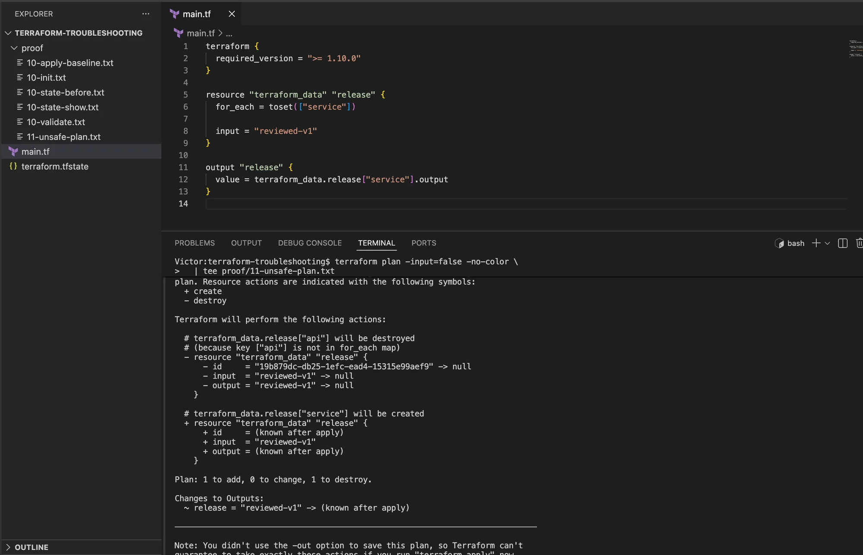Click text file icon beside 11-unsafe-plan.txt
This screenshot has width=863, height=555.
coord(20,136)
